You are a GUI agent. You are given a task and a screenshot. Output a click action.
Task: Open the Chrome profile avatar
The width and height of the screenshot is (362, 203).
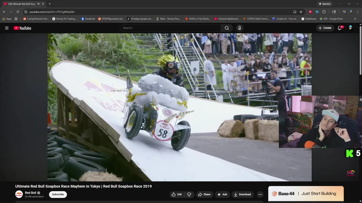[351, 12]
